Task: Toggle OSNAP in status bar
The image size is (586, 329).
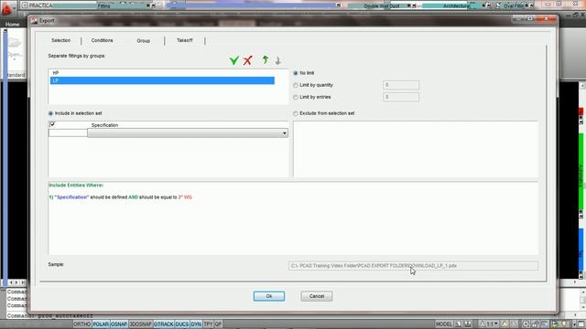Action: 119,324
